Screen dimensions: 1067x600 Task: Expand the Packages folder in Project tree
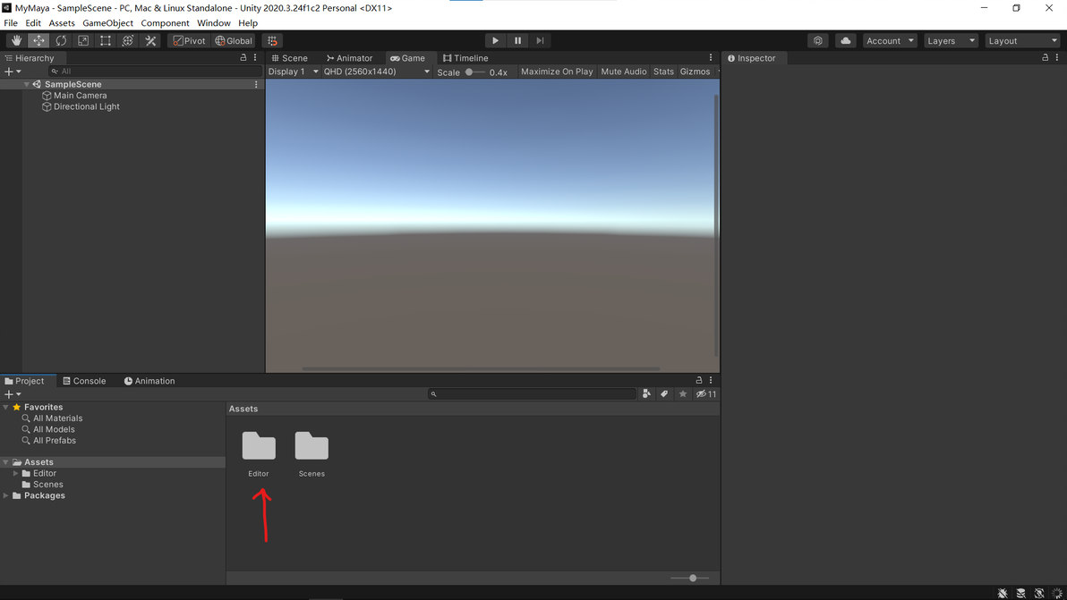pyautogui.click(x=6, y=496)
